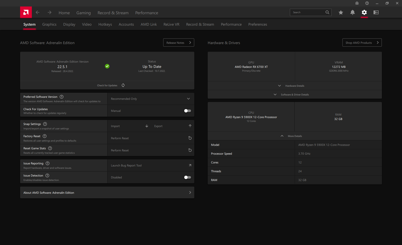Click the Launch Bug Report Tool arrow icon

pos(190,165)
